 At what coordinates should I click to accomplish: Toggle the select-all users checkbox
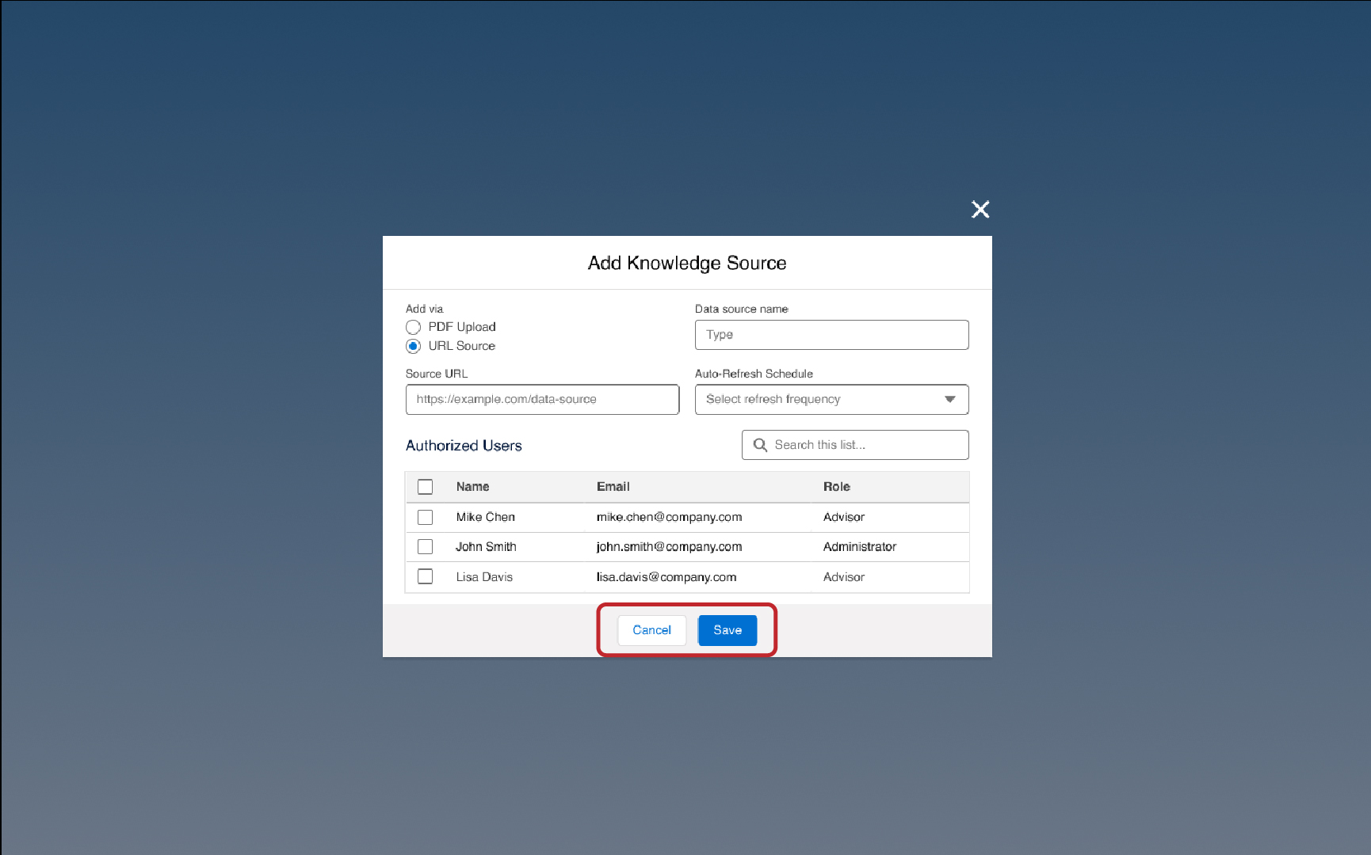pos(426,487)
